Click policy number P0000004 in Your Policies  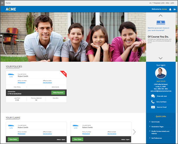(22, 83)
